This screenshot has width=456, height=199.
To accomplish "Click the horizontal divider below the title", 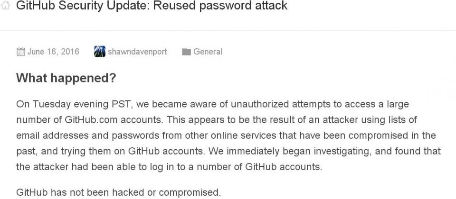I will [228, 30].
